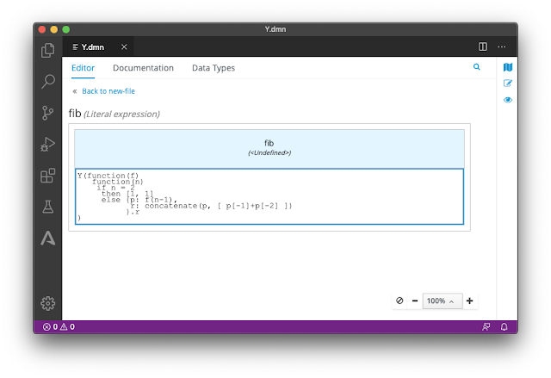Screen dimensions: 551x378
Task: Open the Extensions view
Action: 48,176
